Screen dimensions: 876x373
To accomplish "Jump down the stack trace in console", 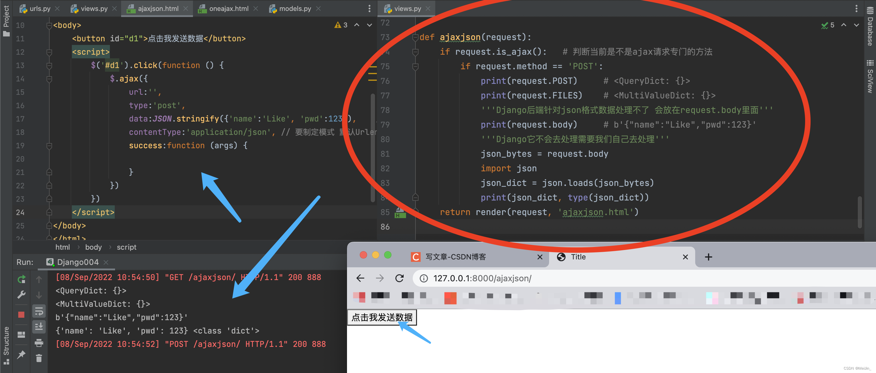I will click(39, 295).
